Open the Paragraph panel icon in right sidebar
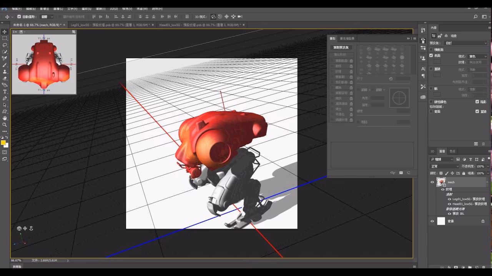 pyautogui.click(x=423, y=76)
